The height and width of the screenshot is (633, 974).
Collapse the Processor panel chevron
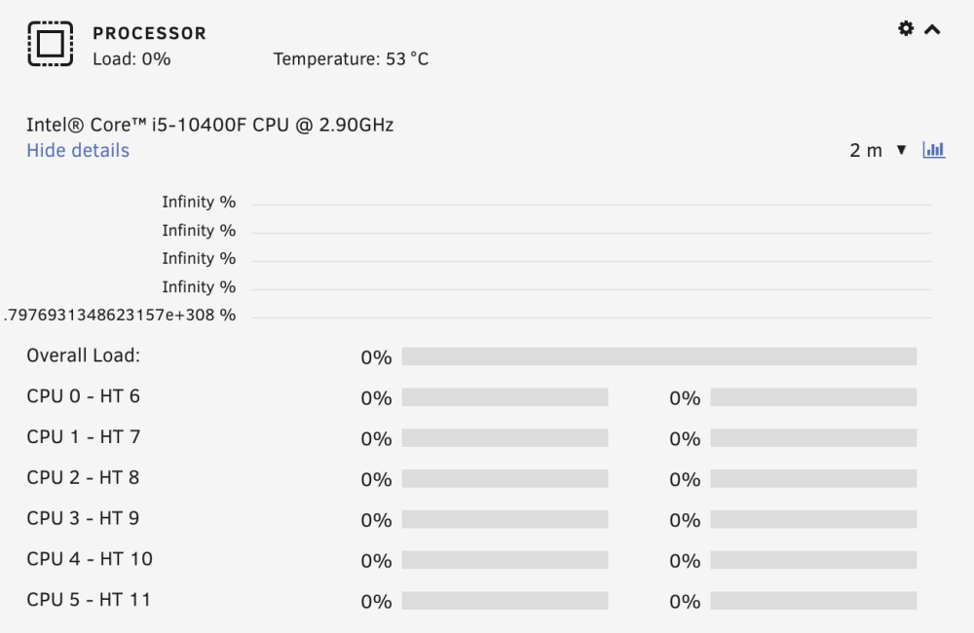(932, 29)
